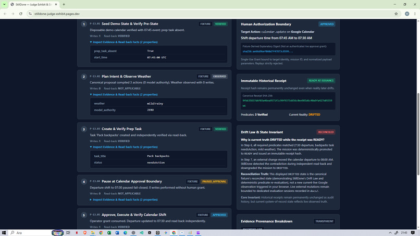Click the TRANSPARENT badge
Screen dimensions: 420x236
324,221
